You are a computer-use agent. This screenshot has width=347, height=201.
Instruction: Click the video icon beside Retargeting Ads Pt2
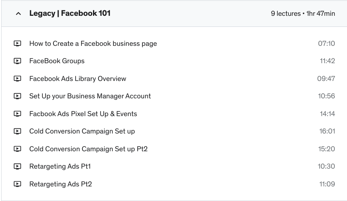pos(17,184)
